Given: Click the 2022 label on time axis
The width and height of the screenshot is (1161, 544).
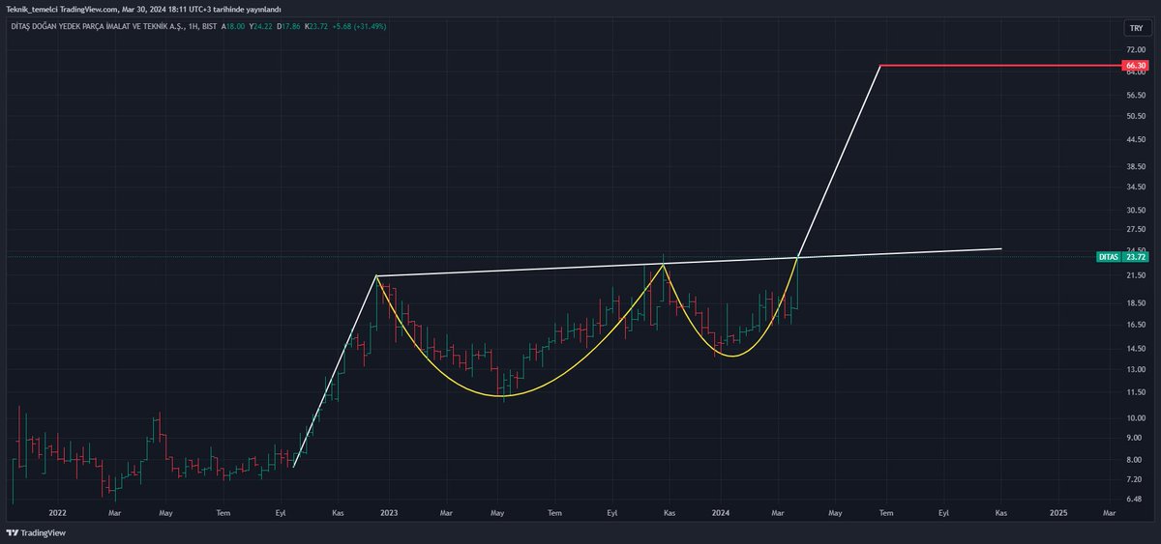Looking at the screenshot, I should pos(57,513).
